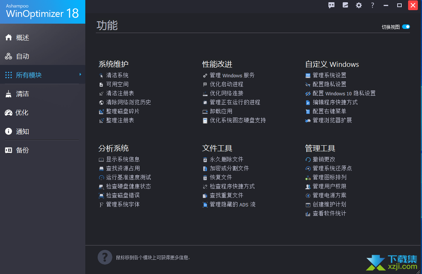Open the 备份 sidebar section
Viewport: 422px width, 274px height.
click(42, 150)
